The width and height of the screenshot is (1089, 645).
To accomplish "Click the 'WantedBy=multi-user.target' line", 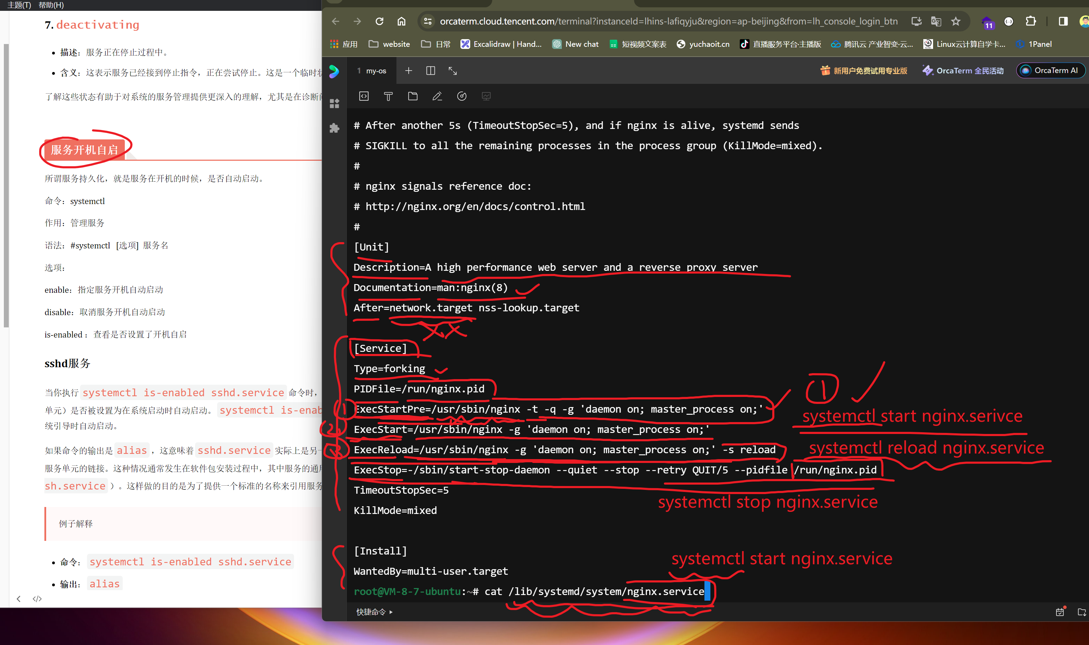I will pyautogui.click(x=431, y=571).
